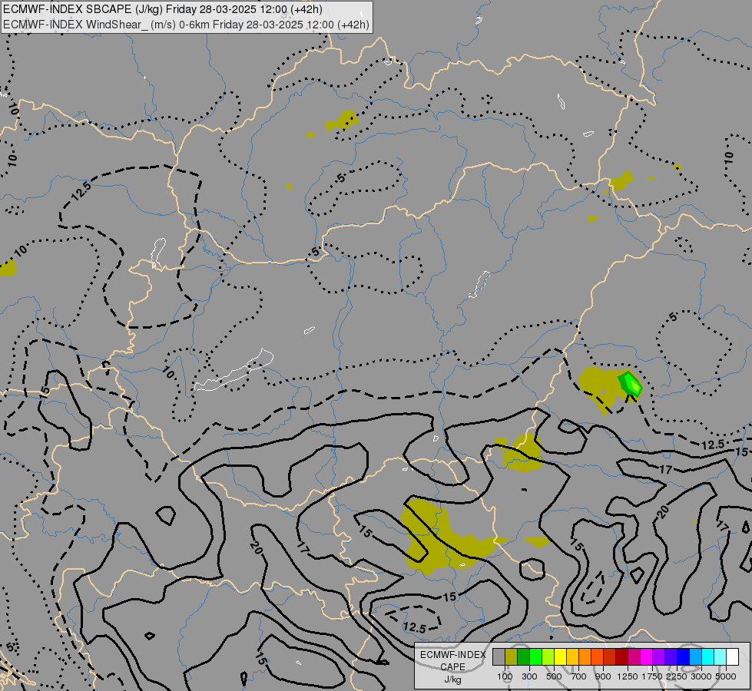The image size is (752, 691).
Task: Select the dark red legend swatch
Action: [621, 657]
